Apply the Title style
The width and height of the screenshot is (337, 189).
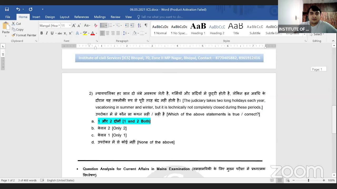[x=236, y=29]
